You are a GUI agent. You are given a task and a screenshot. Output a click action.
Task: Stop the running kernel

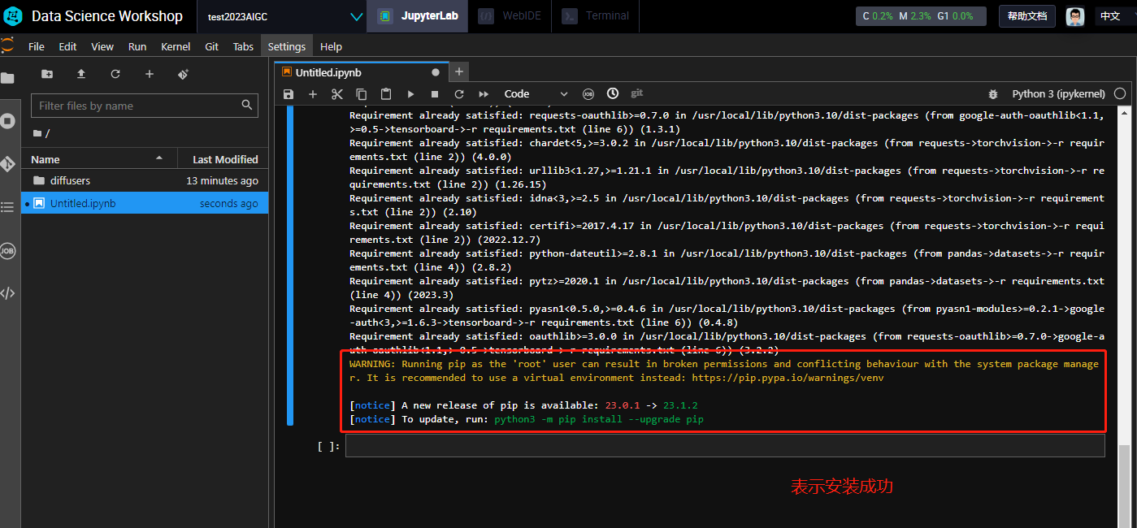(x=435, y=93)
